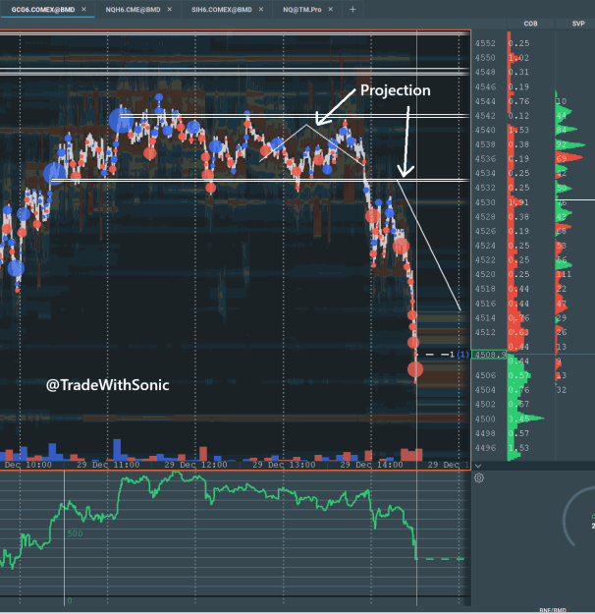The image size is (595, 614).
Task: Collapse the lower panel with chevron
Action: [x=478, y=466]
